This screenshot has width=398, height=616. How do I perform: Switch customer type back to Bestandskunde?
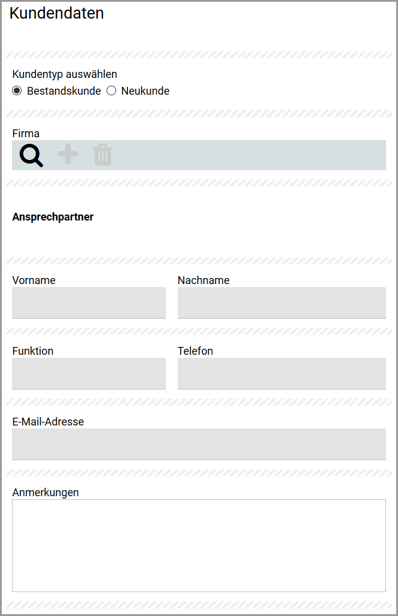pyautogui.click(x=16, y=90)
